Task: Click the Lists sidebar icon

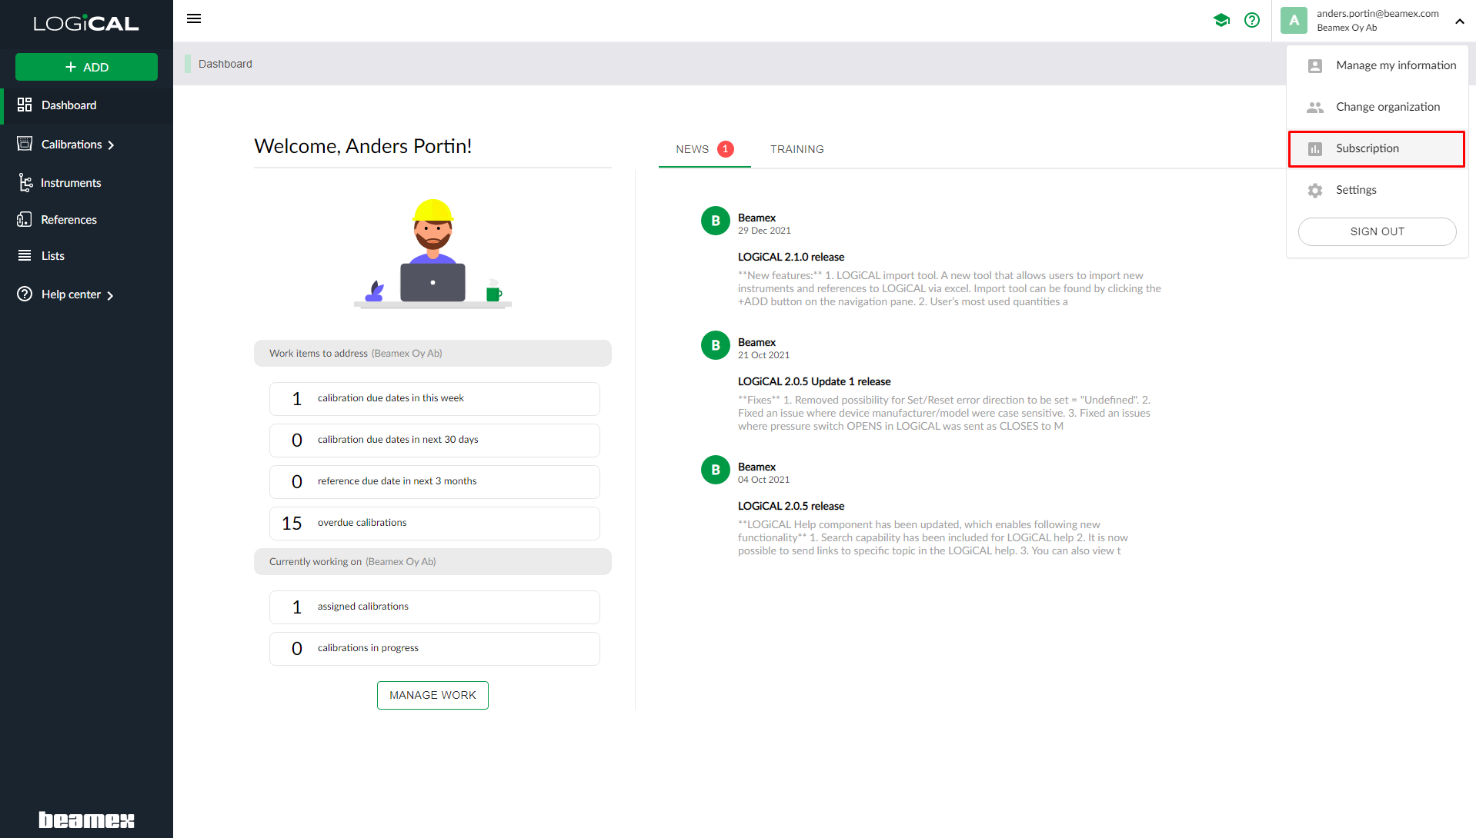Action: tap(25, 255)
